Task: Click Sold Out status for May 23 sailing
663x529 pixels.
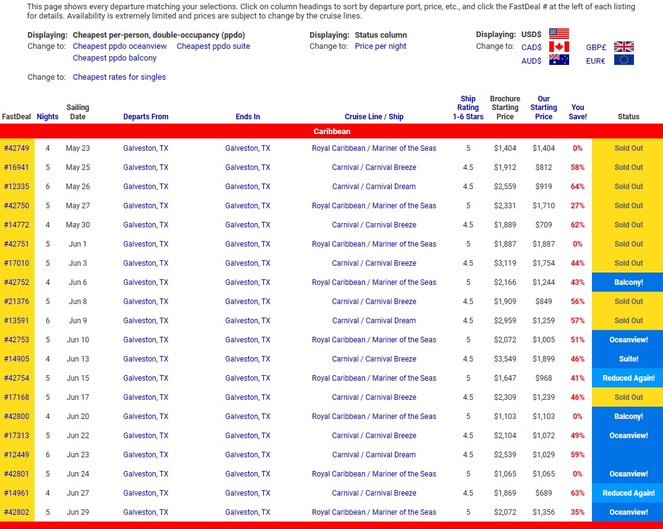Action: (x=628, y=148)
